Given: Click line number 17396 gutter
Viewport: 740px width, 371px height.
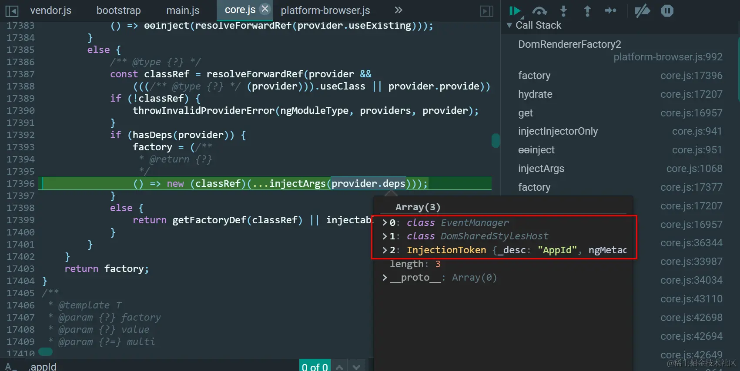Looking at the screenshot, I should pyautogui.click(x=20, y=184).
